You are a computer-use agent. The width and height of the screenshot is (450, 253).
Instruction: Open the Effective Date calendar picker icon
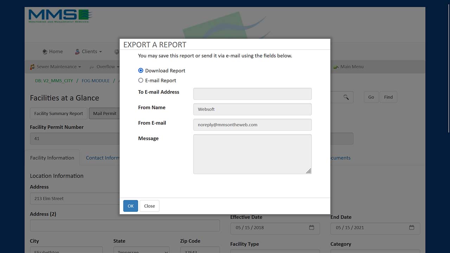coord(311,227)
